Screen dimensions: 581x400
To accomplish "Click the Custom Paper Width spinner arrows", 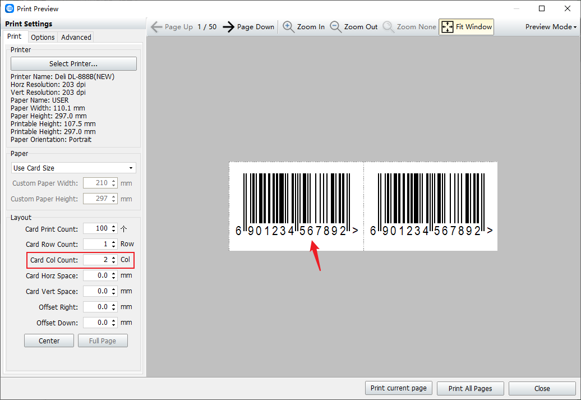I will click(x=114, y=183).
